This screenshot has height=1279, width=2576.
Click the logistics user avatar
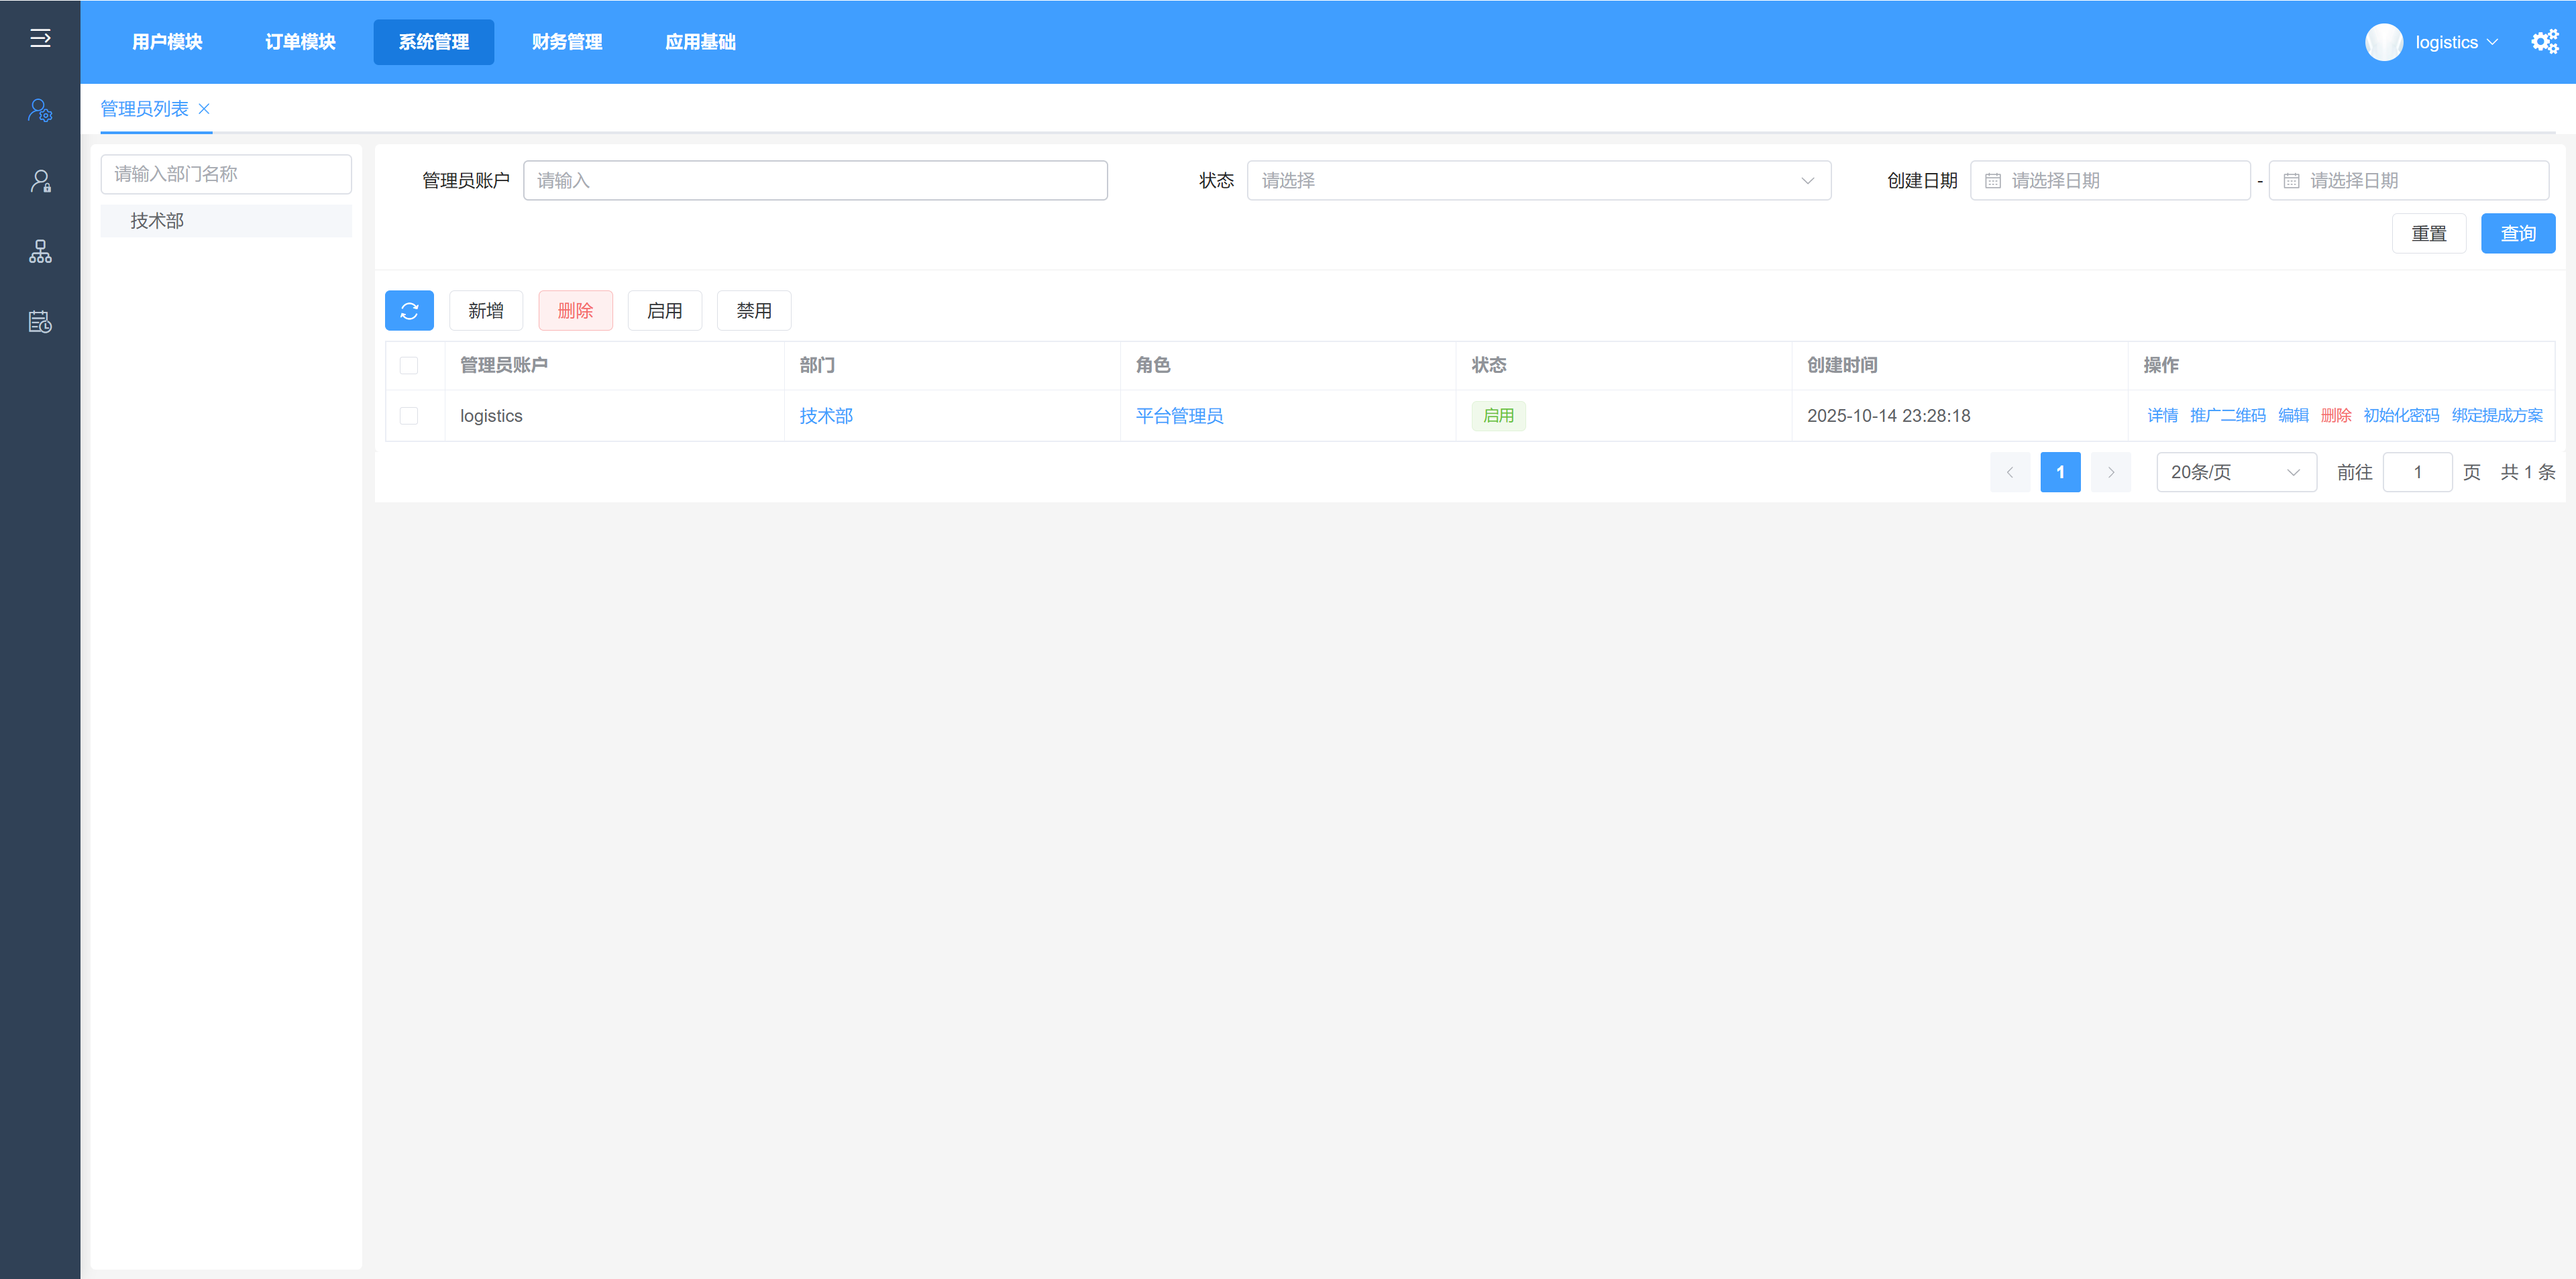pyautogui.click(x=2383, y=42)
